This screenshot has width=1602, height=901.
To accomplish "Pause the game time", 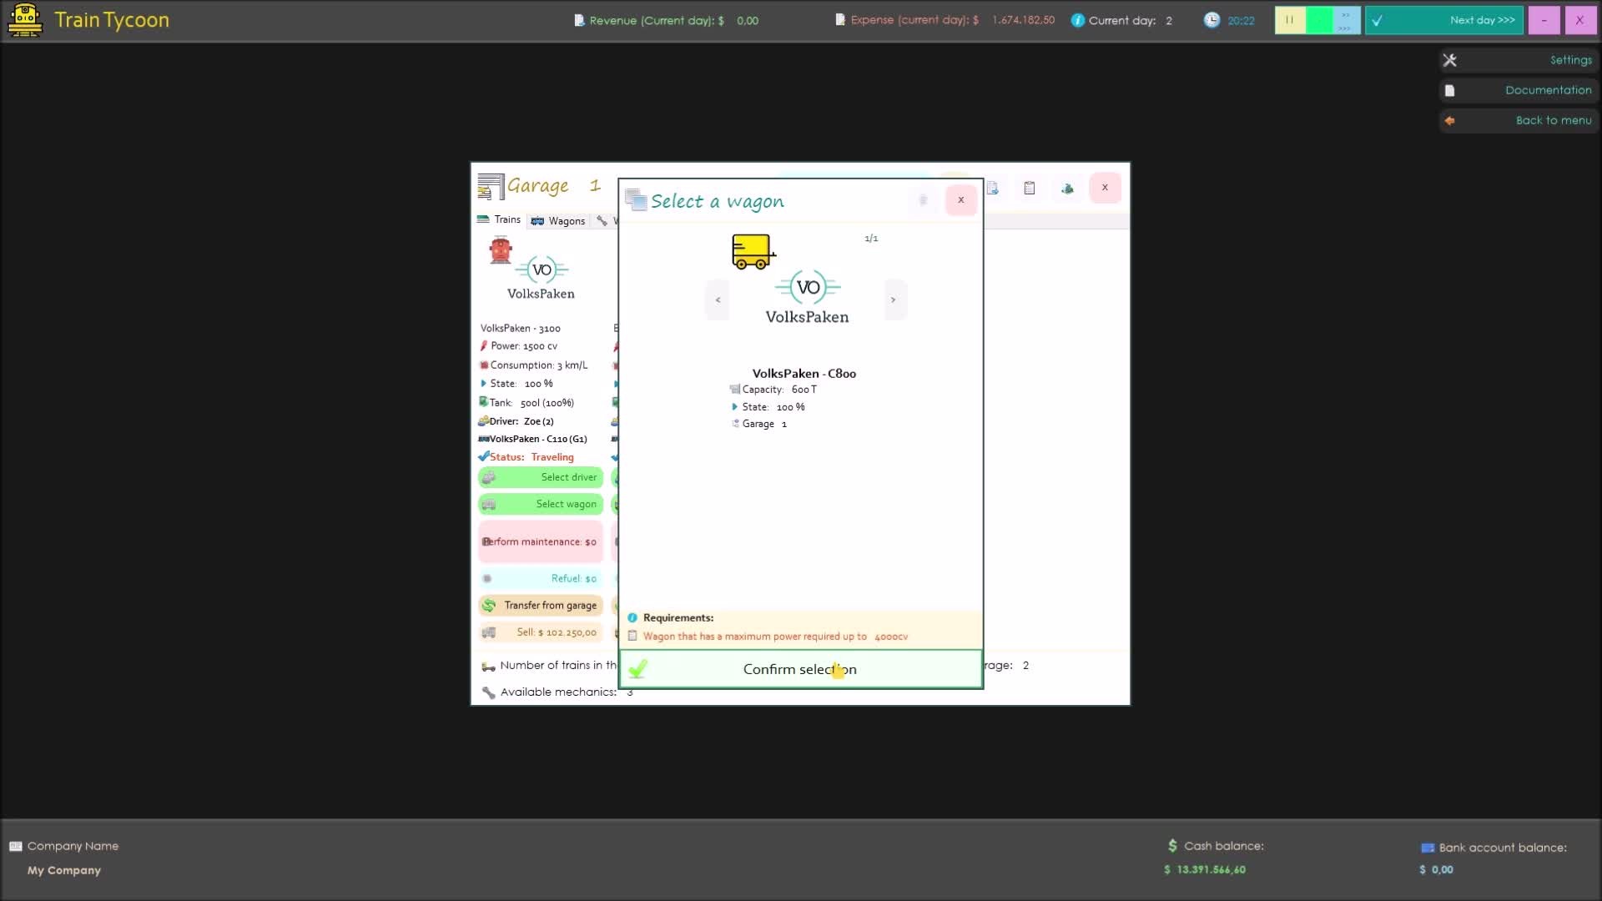I will coord(1289,20).
